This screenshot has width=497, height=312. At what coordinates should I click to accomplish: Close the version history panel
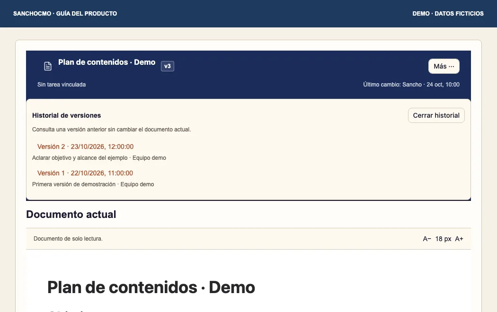click(x=436, y=115)
